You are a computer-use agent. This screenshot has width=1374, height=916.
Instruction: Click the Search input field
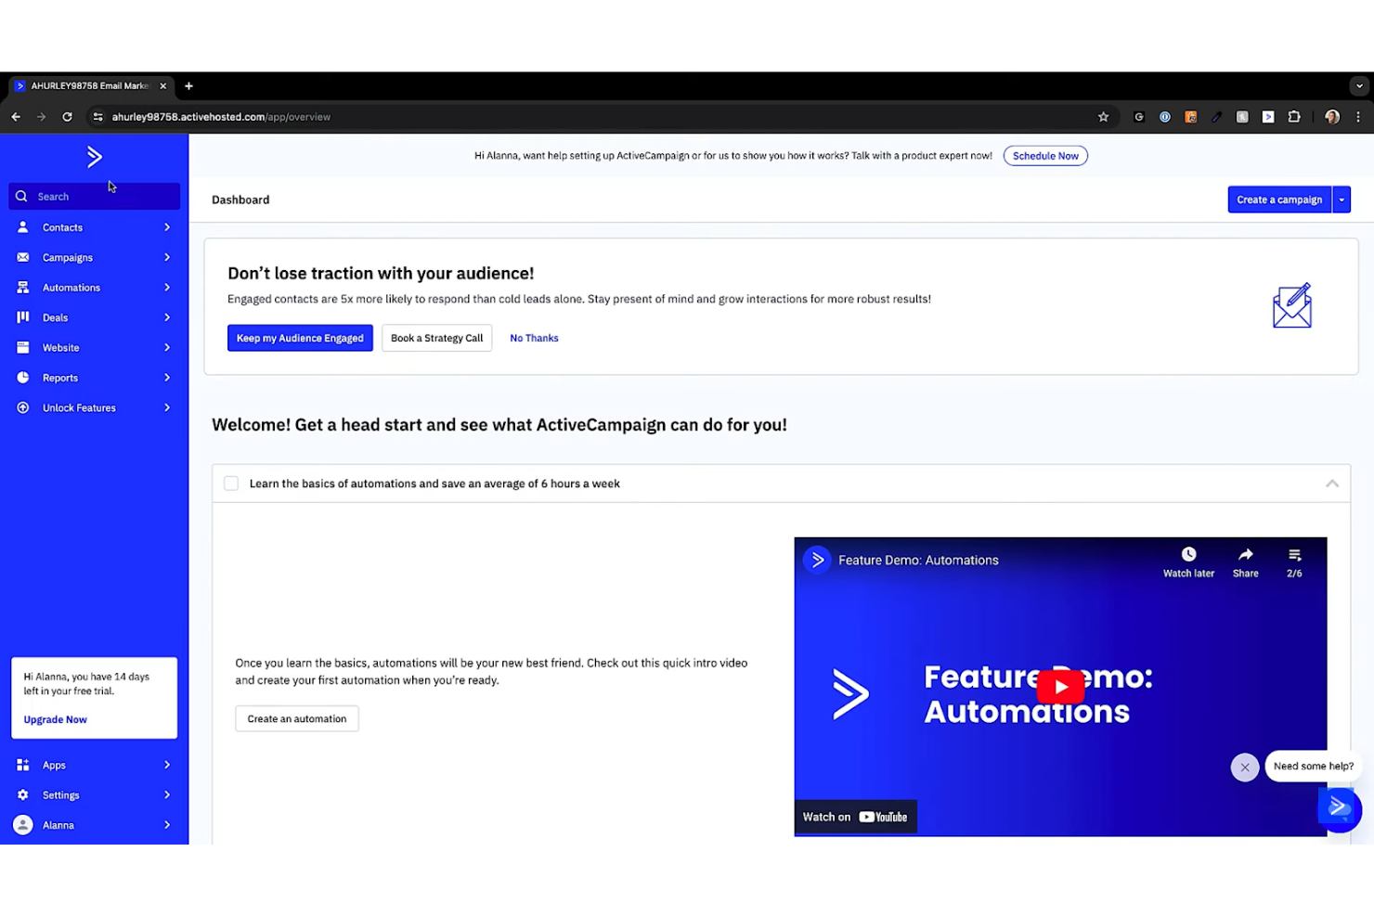(94, 196)
